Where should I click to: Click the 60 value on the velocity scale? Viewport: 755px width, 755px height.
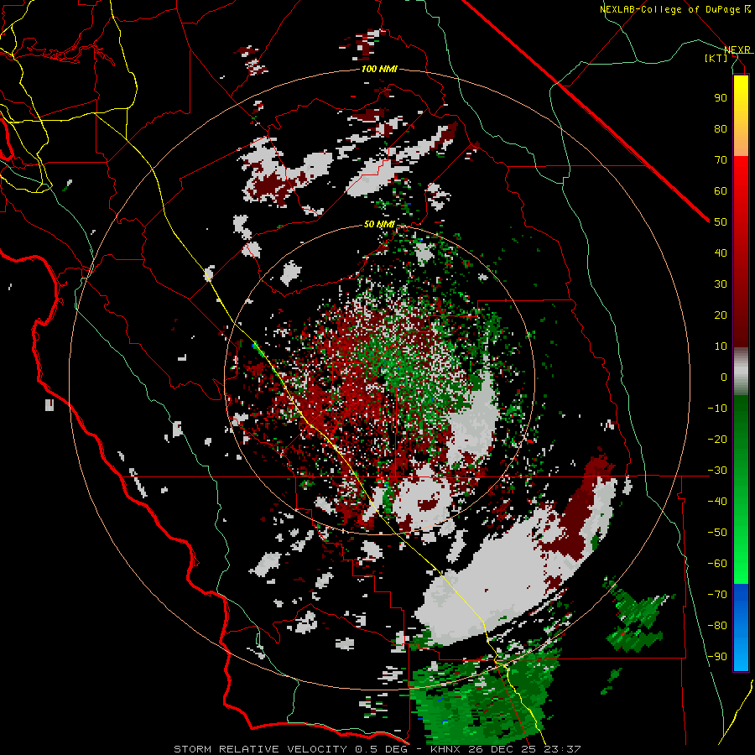[x=721, y=190]
